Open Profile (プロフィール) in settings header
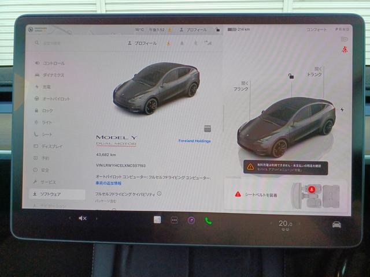 tap(142, 43)
